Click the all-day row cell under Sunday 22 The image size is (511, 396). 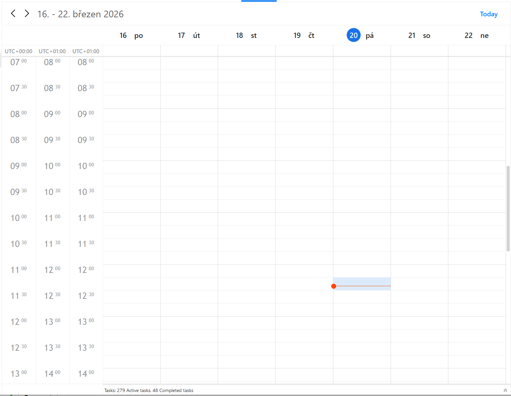(x=477, y=51)
